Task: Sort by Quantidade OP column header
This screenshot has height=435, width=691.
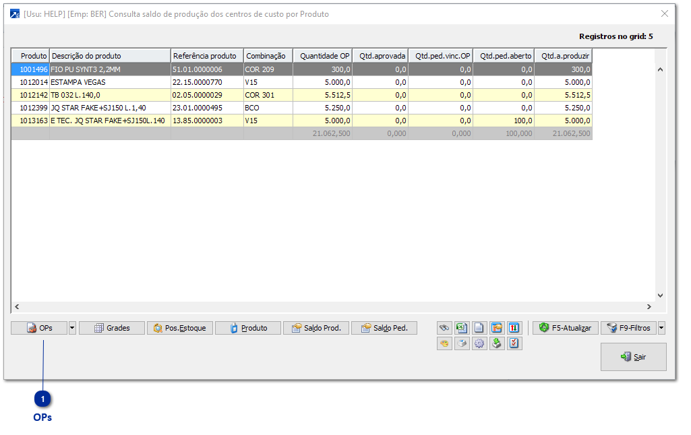Action: click(322, 56)
